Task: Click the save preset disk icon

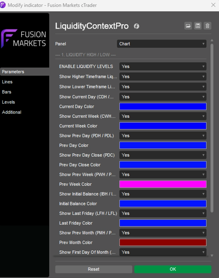Action: 198,26
